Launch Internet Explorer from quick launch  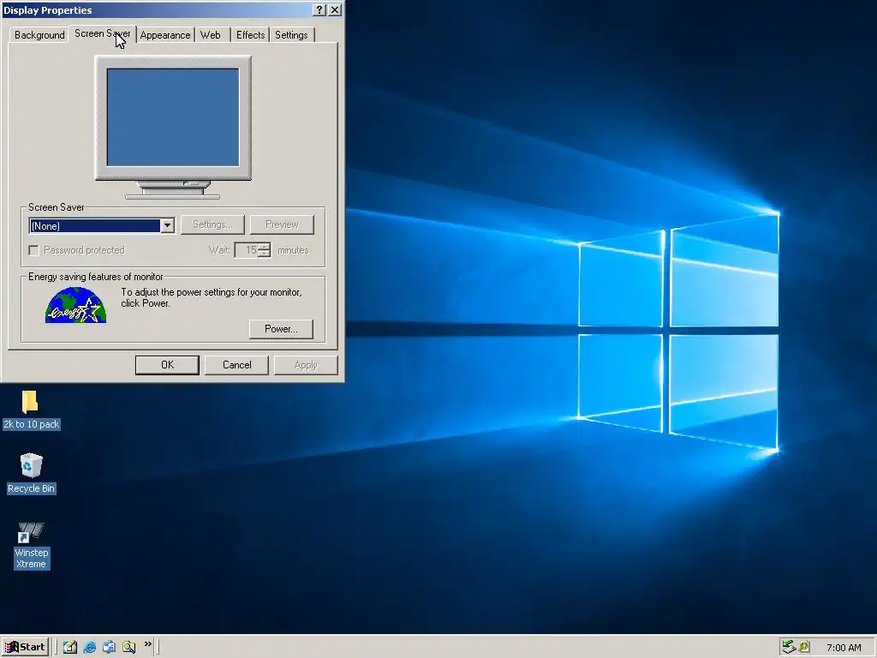pyautogui.click(x=89, y=647)
